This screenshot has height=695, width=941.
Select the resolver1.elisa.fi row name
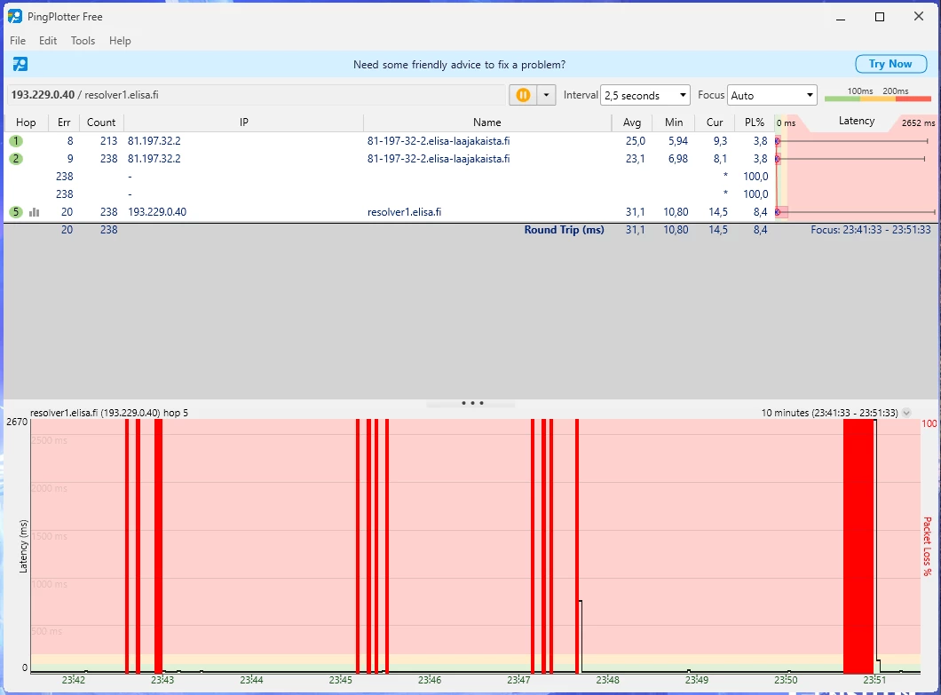[x=405, y=212]
